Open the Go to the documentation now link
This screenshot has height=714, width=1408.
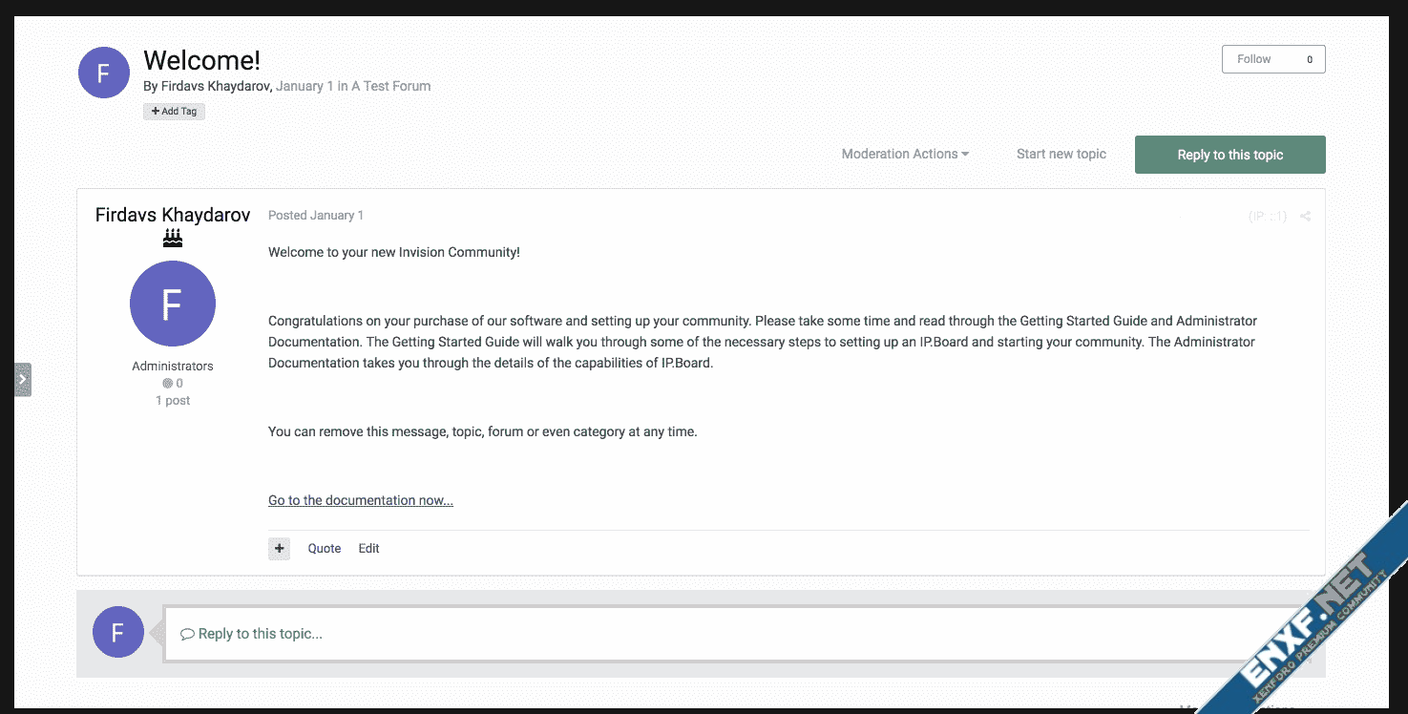pyautogui.click(x=361, y=500)
